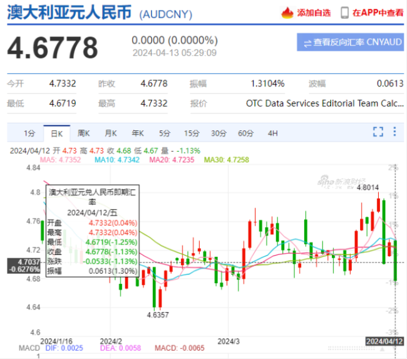Click the 最低 value 4.6719

pyautogui.click(x=63, y=103)
